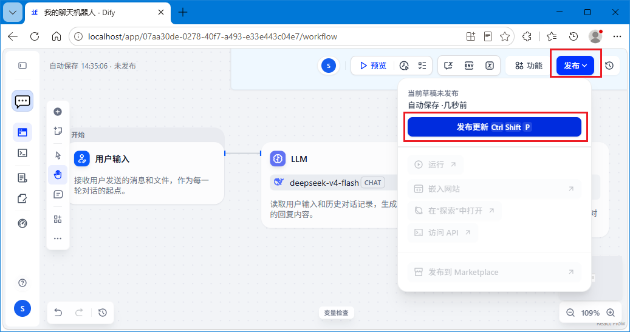Go back in browser navigation

pyautogui.click(x=13, y=36)
